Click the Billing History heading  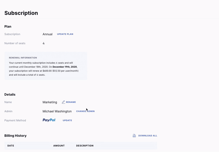pyautogui.click(x=15, y=136)
